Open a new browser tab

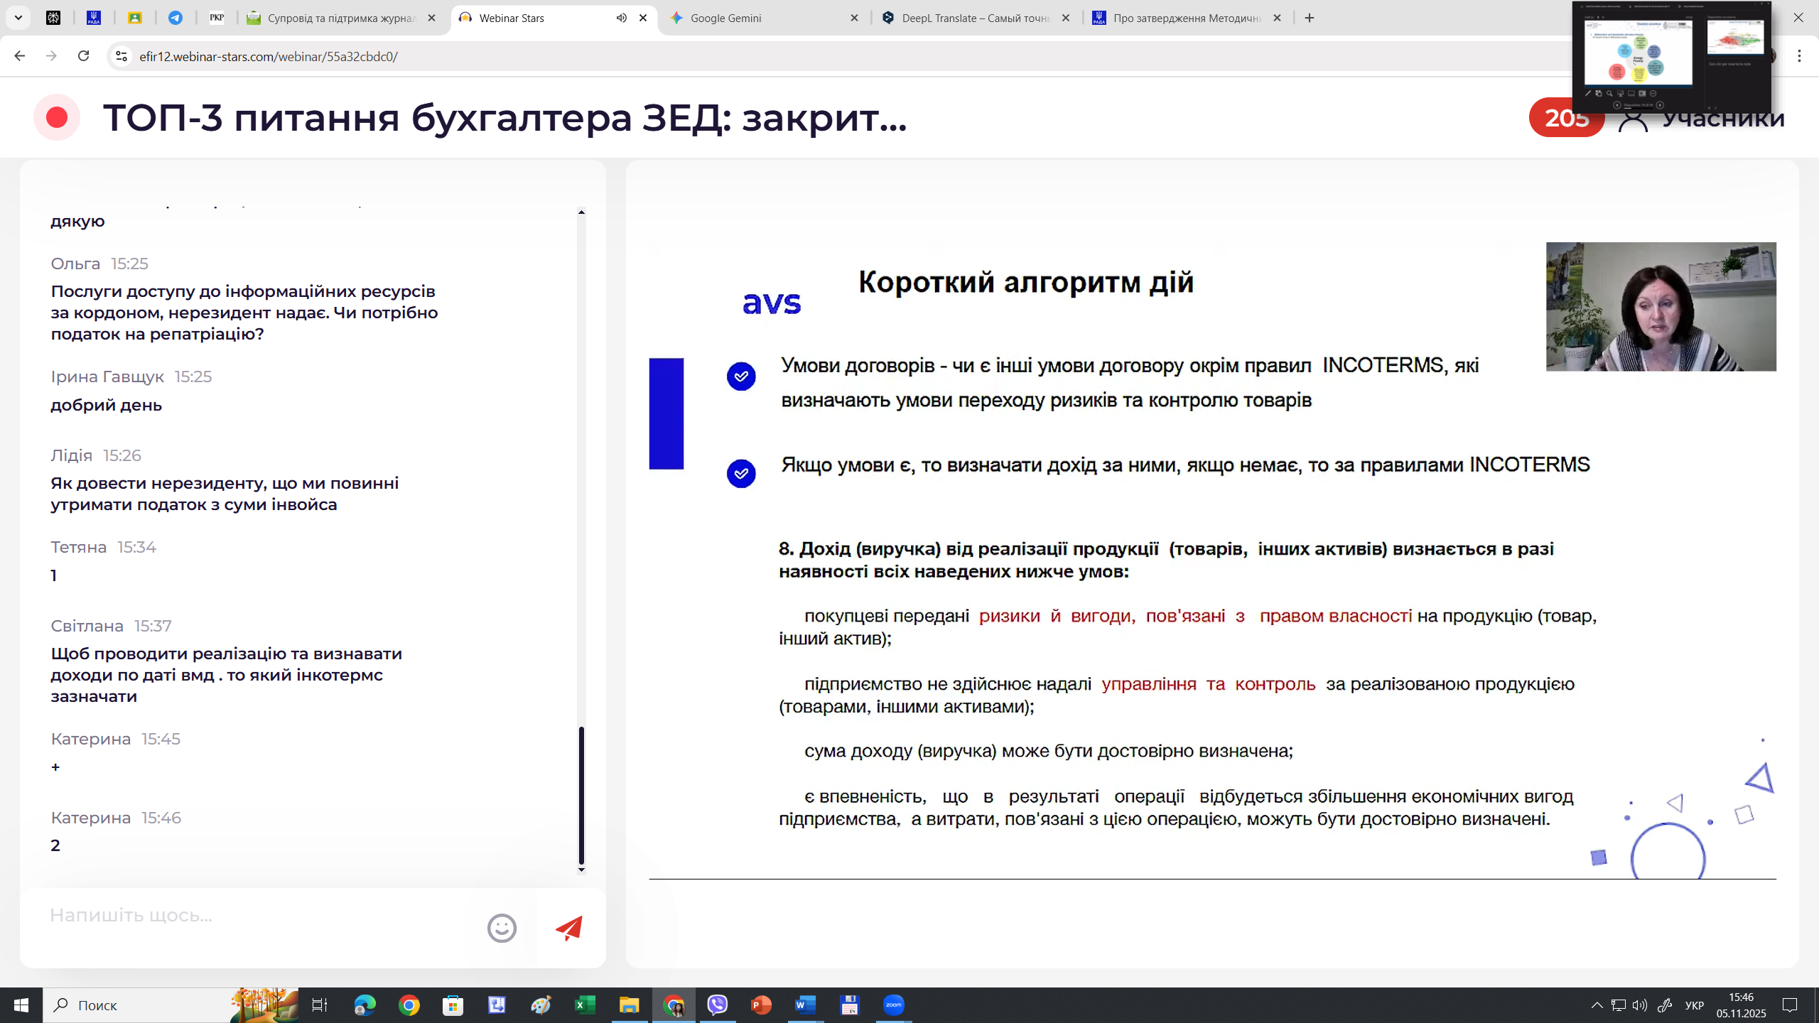click(x=1310, y=18)
